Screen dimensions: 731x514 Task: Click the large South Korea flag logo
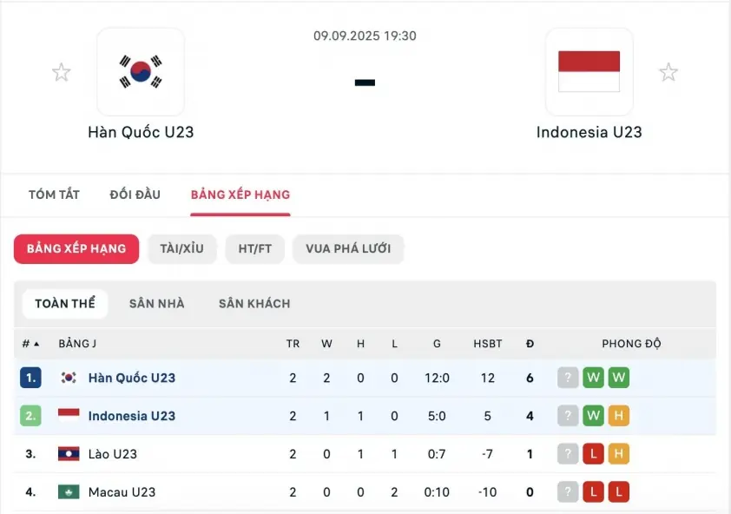click(x=141, y=71)
